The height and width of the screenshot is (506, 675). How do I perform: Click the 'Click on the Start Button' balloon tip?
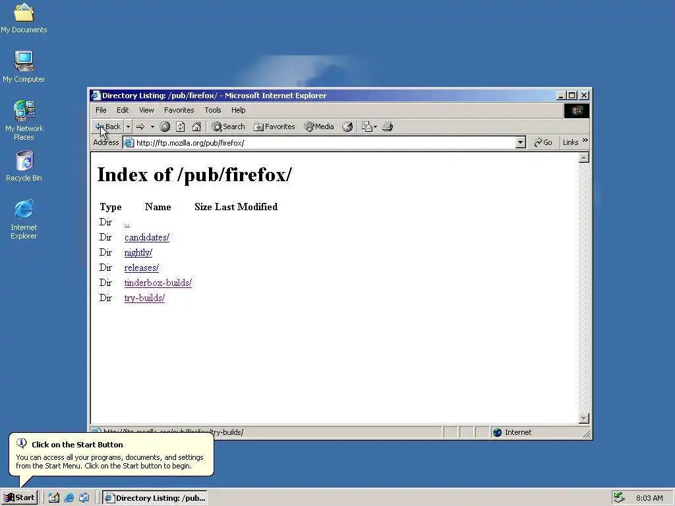point(111,455)
